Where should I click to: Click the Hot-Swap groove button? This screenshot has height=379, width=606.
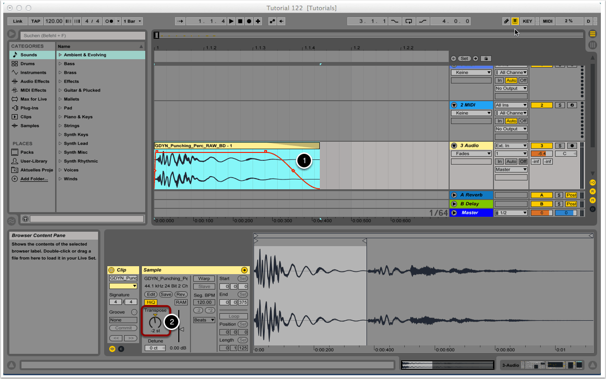tap(134, 312)
